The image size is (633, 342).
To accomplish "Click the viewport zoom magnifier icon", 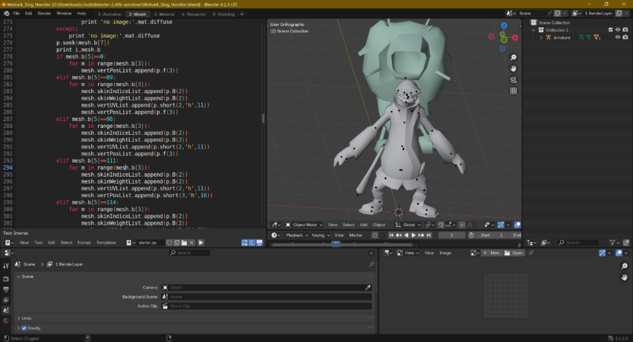I will tap(513, 57).
